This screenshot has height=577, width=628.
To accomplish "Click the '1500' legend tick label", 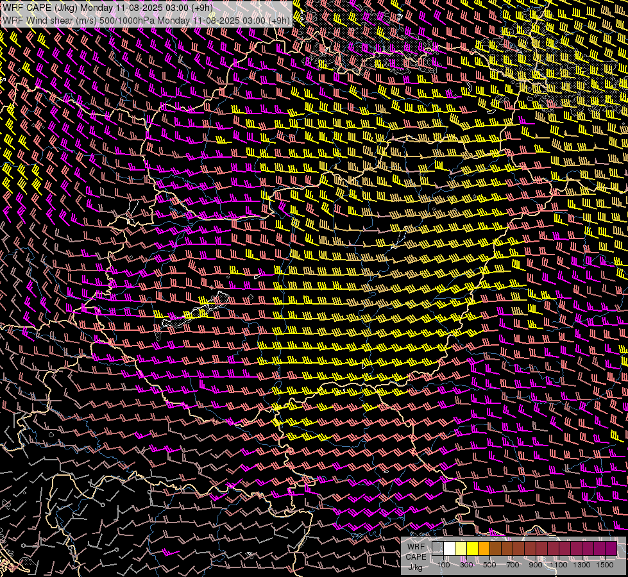I will pos(605,565).
